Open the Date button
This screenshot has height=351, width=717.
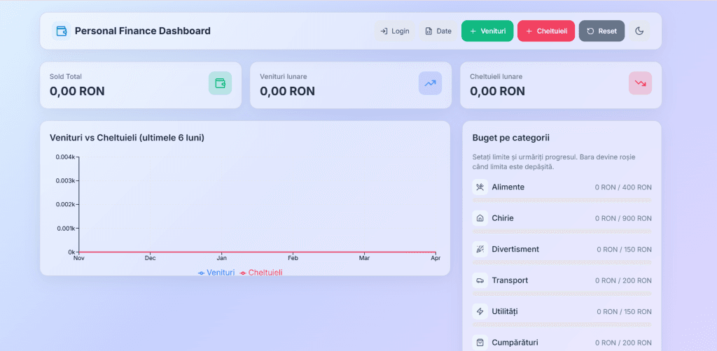click(438, 31)
